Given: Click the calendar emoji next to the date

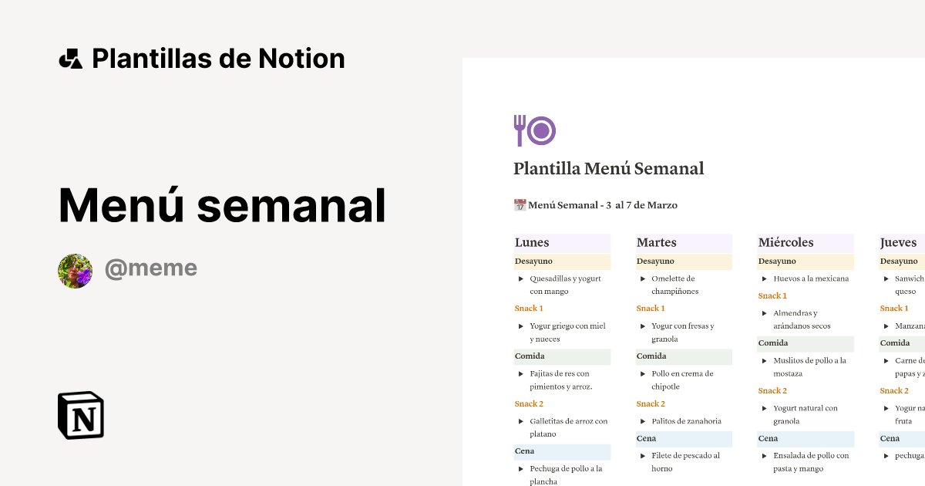Looking at the screenshot, I should [518, 204].
